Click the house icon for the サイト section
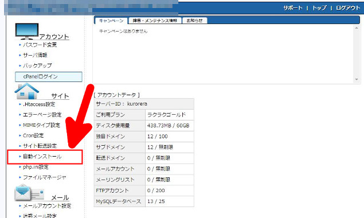Image resolution: width=364 pixels, height=218 pixels. pos(27,91)
